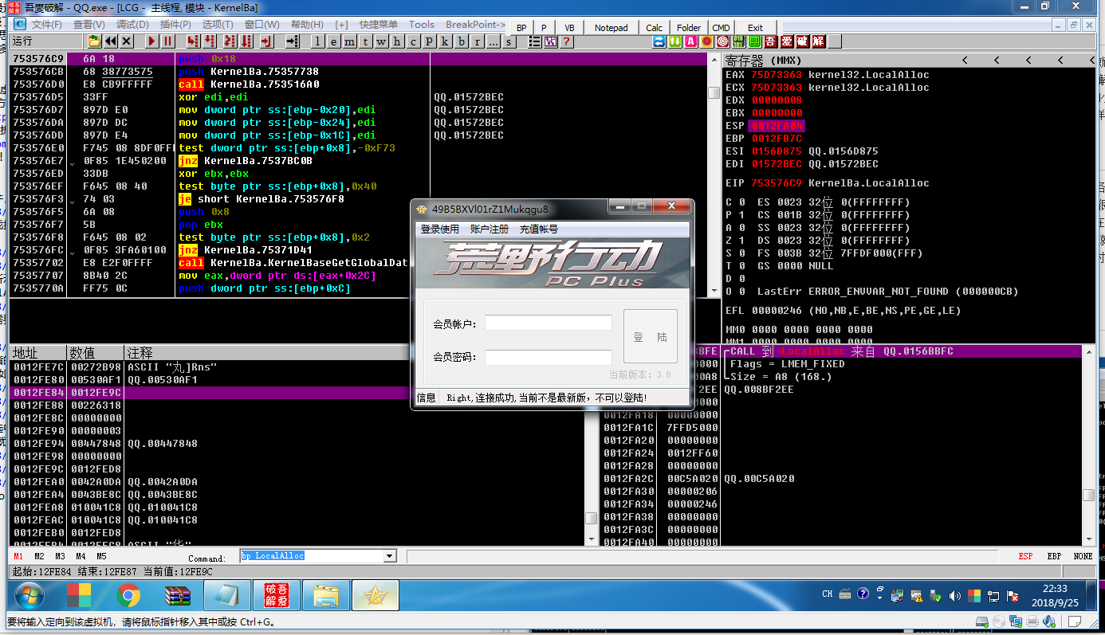Open the Tools menu
Image resolution: width=1105 pixels, height=635 pixels.
coord(422,25)
